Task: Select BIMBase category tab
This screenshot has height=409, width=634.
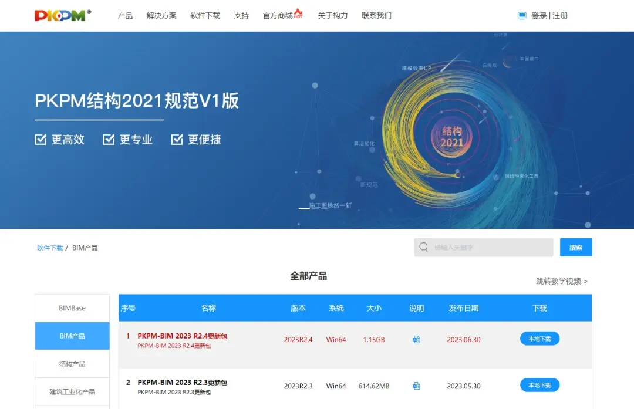Action: point(72,308)
